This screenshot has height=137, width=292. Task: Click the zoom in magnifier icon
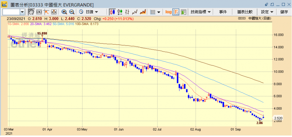[x=64, y=12]
